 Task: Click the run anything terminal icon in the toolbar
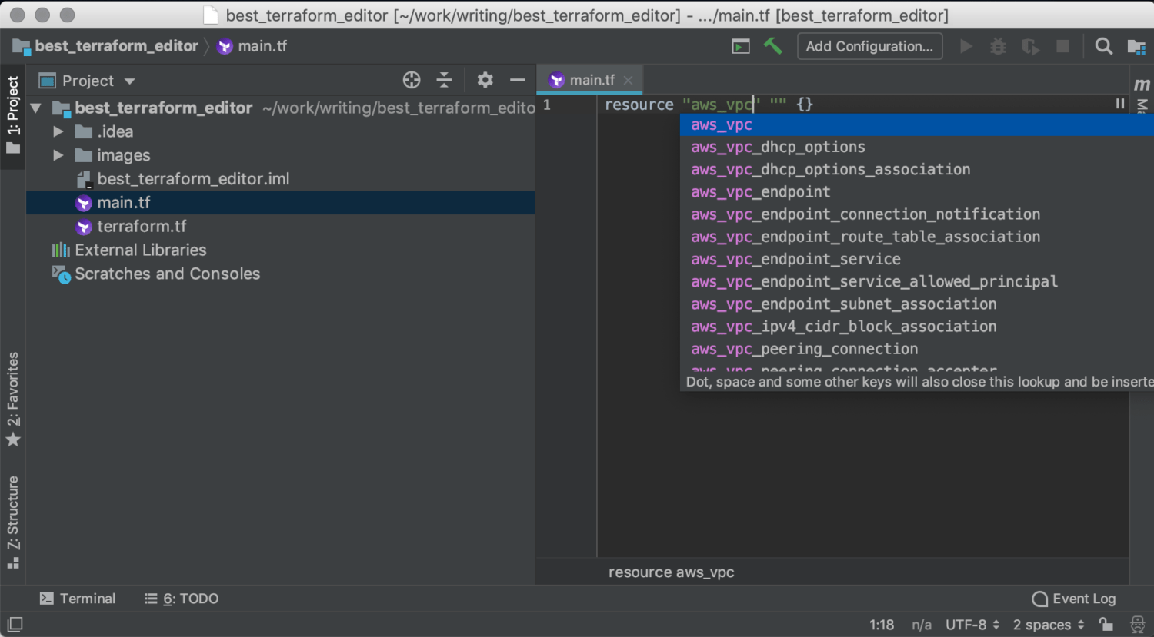(x=741, y=47)
